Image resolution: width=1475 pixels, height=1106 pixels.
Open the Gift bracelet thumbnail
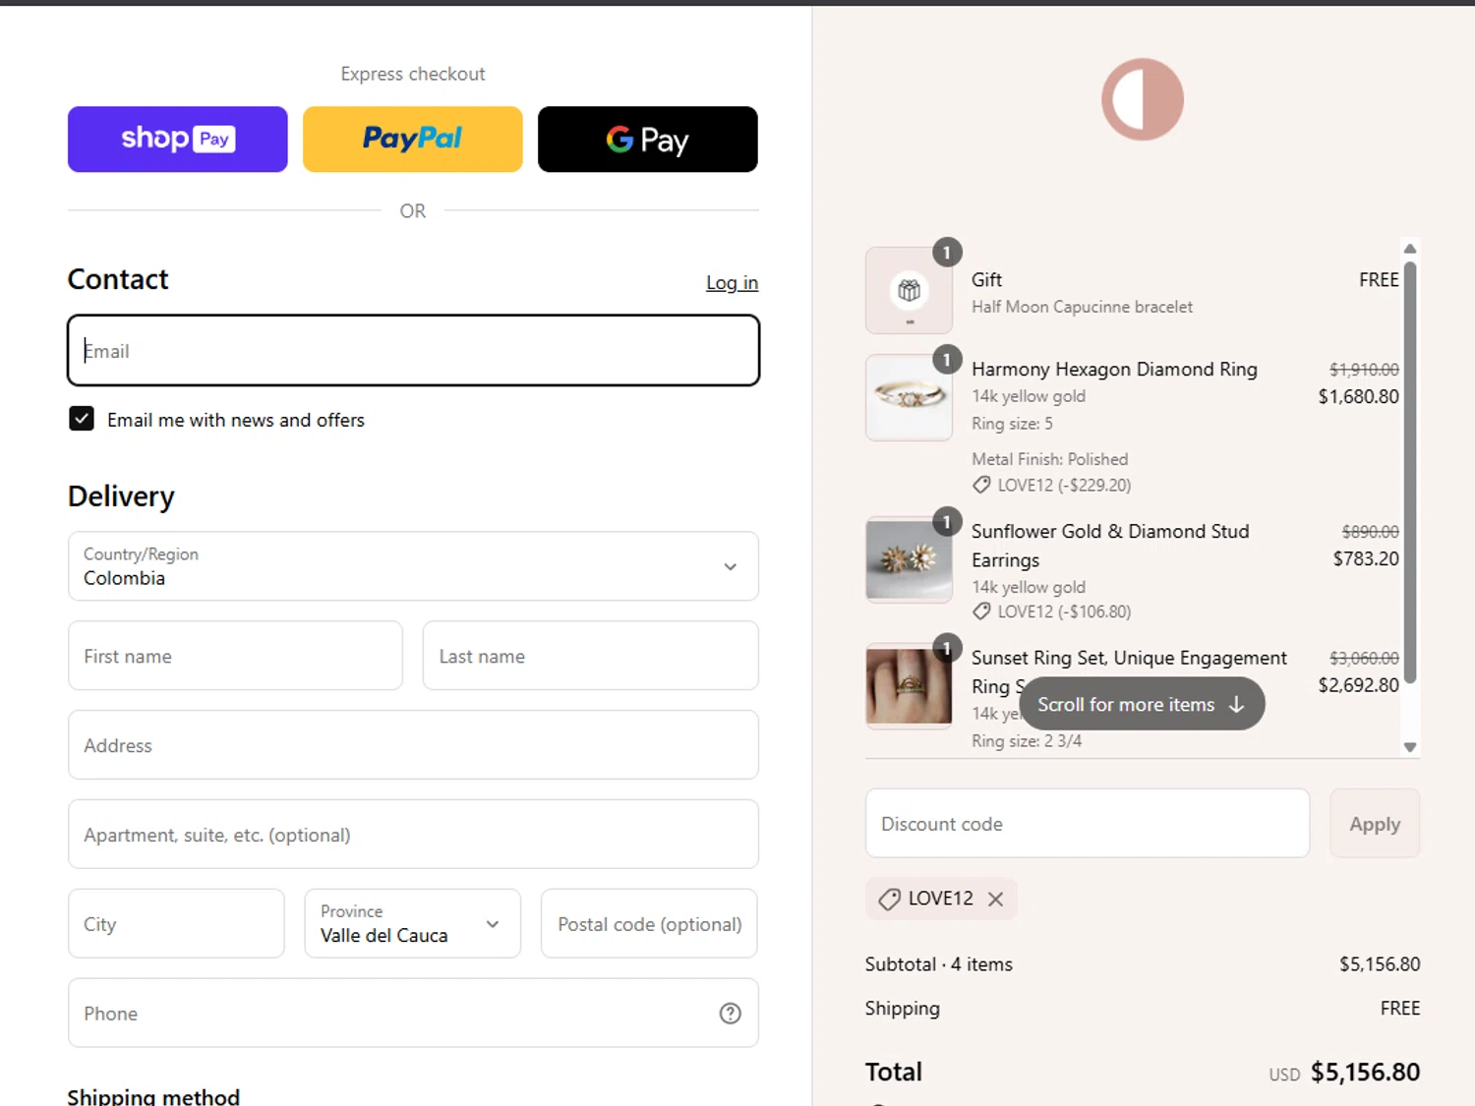(x=909, y=291)
